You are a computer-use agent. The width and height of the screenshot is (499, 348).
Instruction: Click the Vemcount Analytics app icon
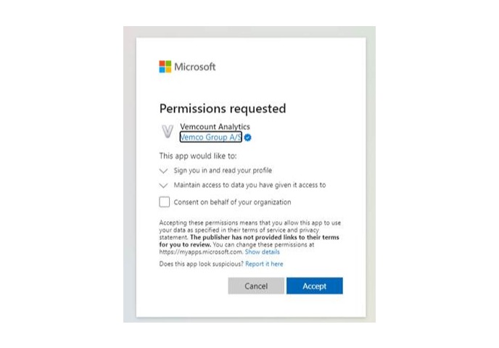click(x=168, y=132)
